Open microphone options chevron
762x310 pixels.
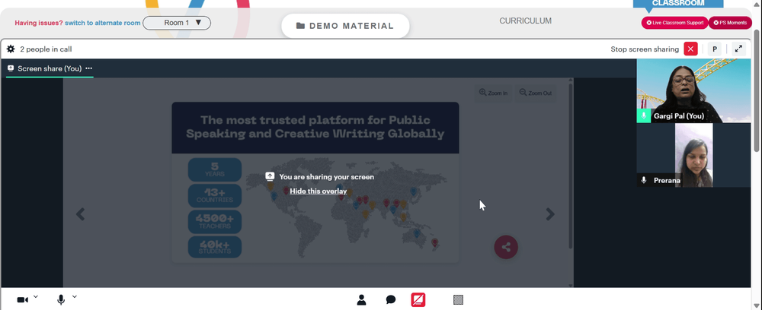75,296
